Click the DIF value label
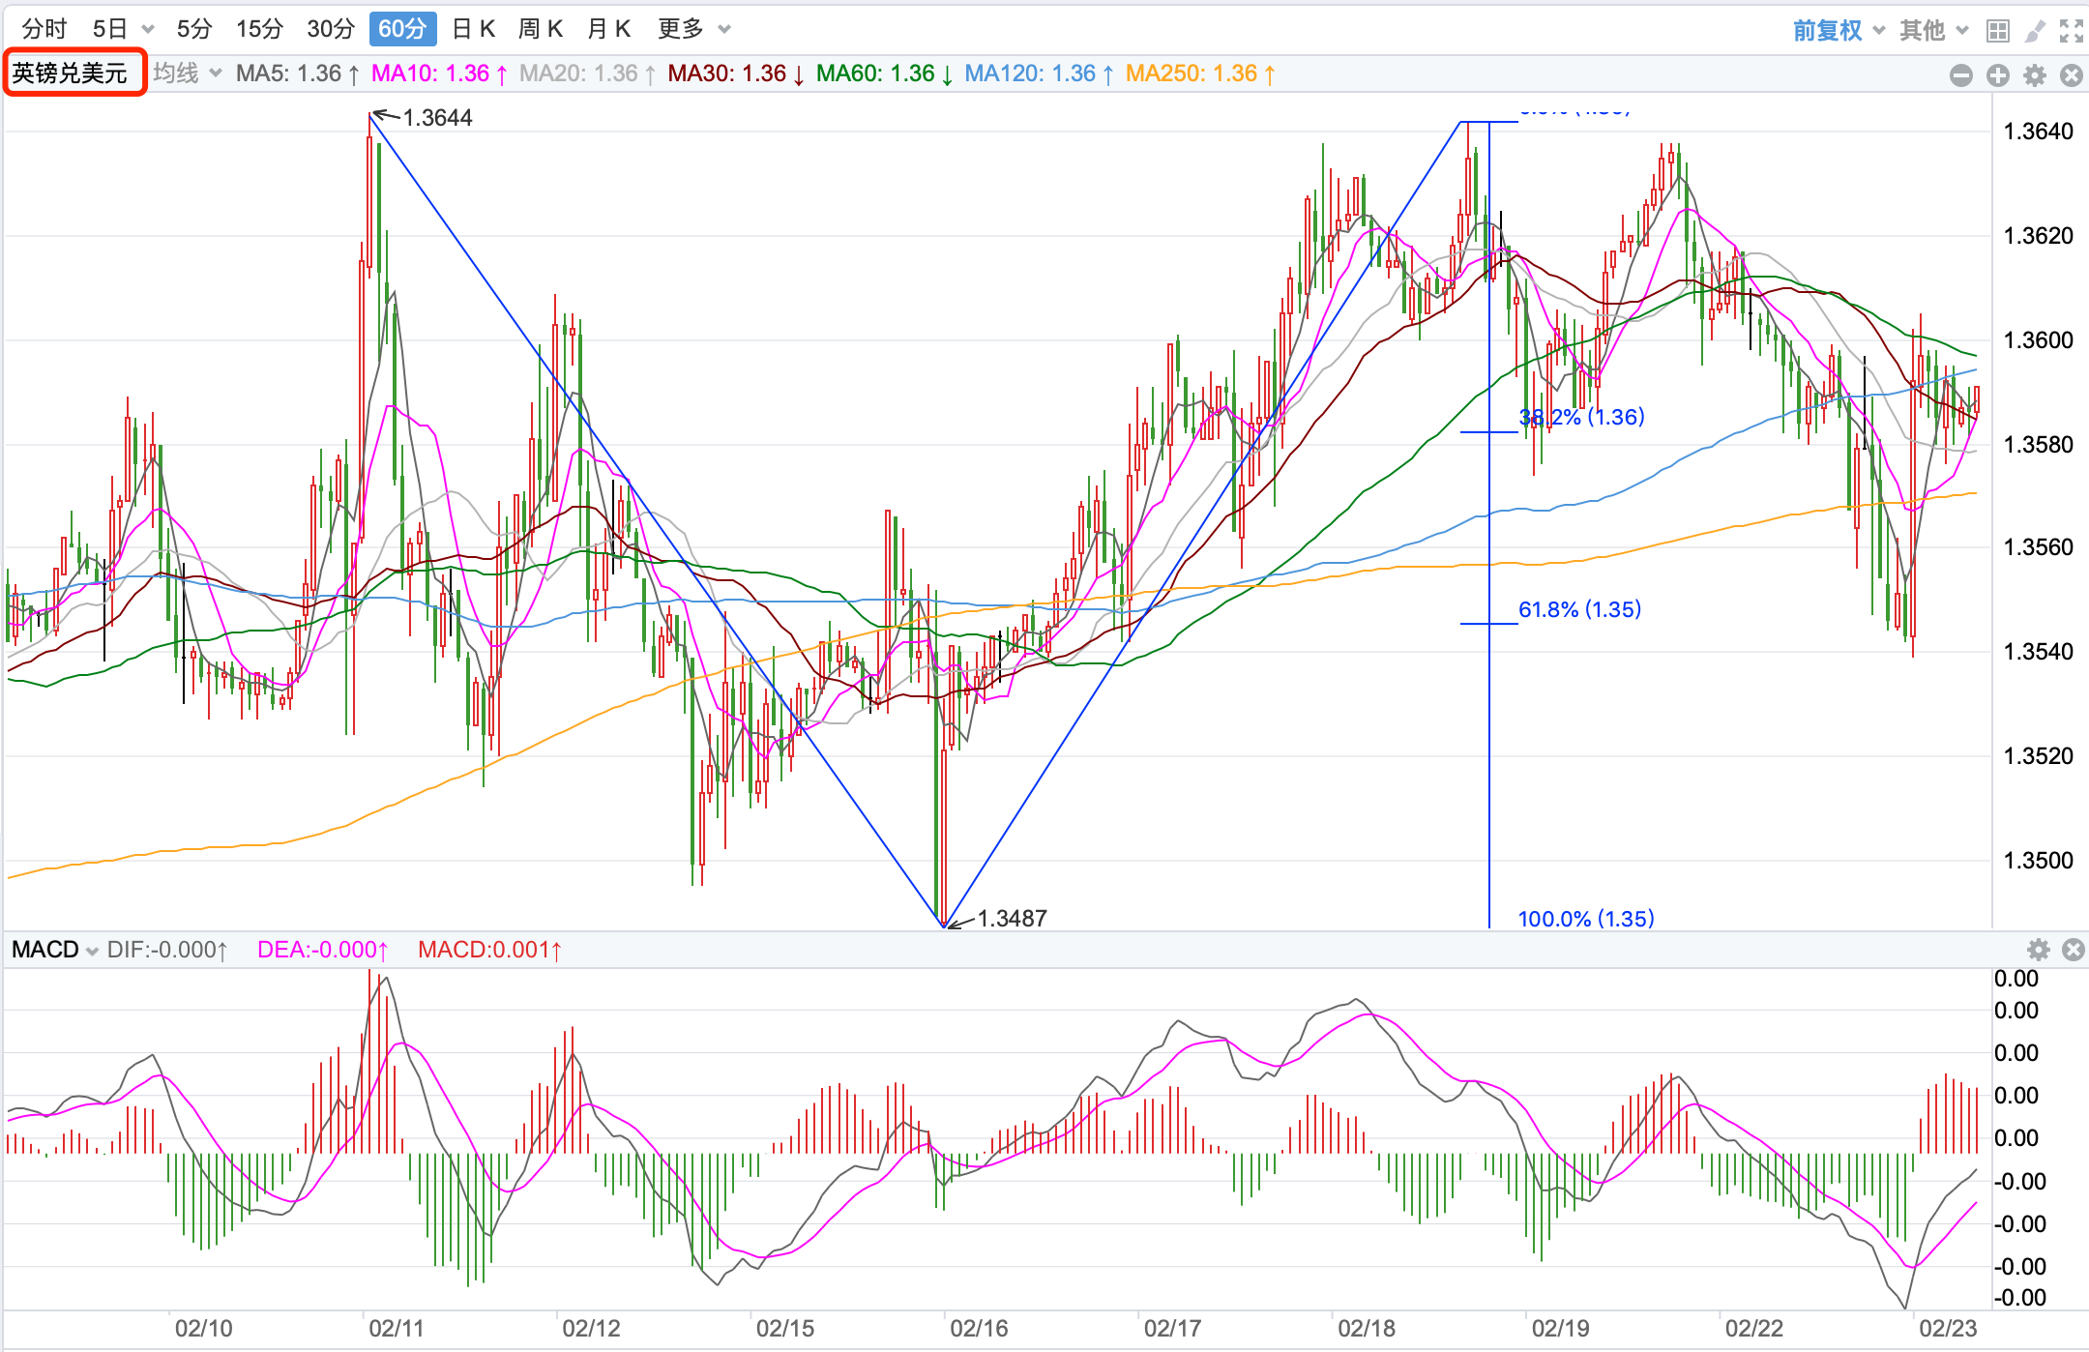 coord(167,950)
